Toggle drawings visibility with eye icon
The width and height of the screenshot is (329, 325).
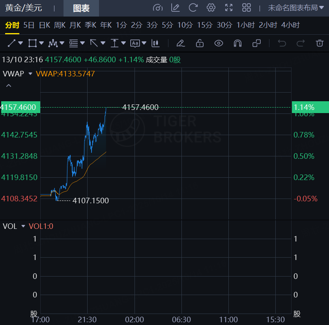[219, 43]
